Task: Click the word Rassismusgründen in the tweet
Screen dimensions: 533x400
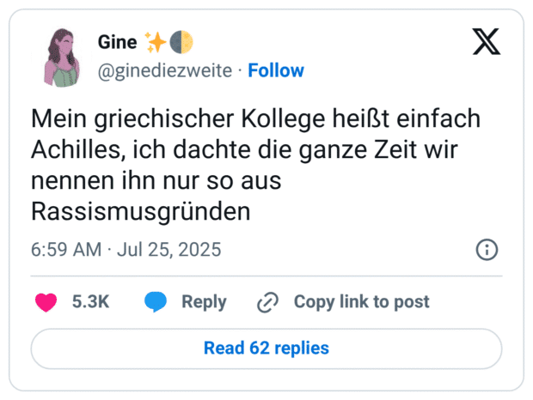Action: pos(140,211)
